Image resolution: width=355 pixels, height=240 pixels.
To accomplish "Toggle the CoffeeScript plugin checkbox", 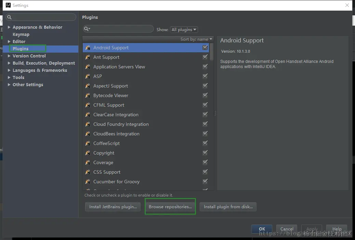I will tap(205, 143).
